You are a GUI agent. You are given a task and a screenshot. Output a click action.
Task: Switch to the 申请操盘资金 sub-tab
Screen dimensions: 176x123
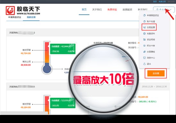click(x=15, y=17)
